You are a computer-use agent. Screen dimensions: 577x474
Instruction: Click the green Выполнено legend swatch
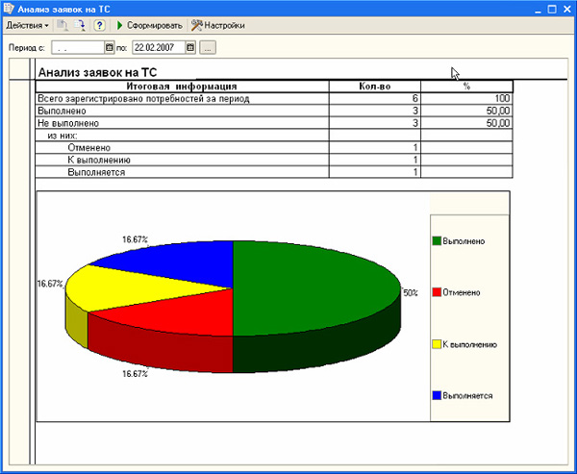click(437, 241)
